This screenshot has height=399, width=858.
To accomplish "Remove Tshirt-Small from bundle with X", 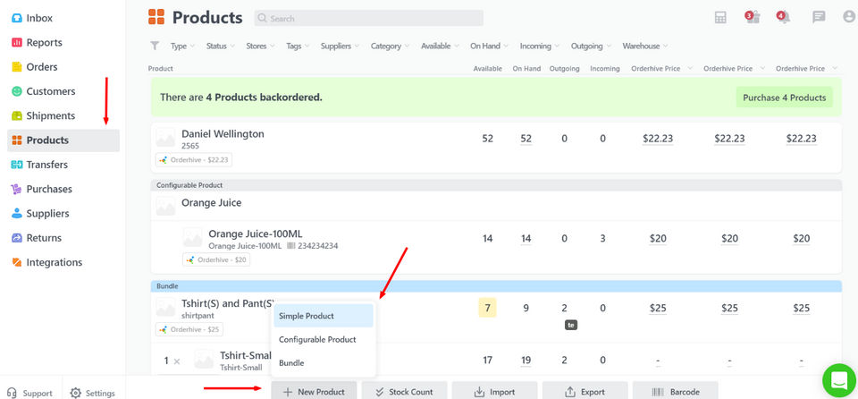I will (177, 361).
